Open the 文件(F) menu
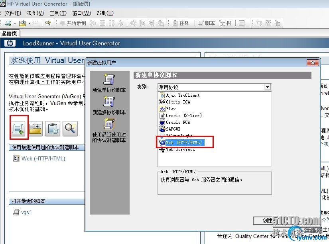 coord(13,13)
